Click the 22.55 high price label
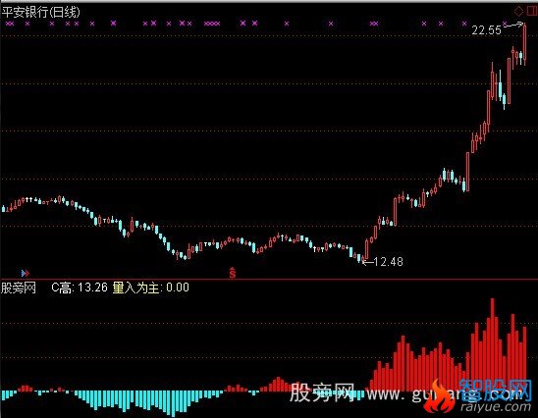The image size is (538, 418). (x=486, y=30)
